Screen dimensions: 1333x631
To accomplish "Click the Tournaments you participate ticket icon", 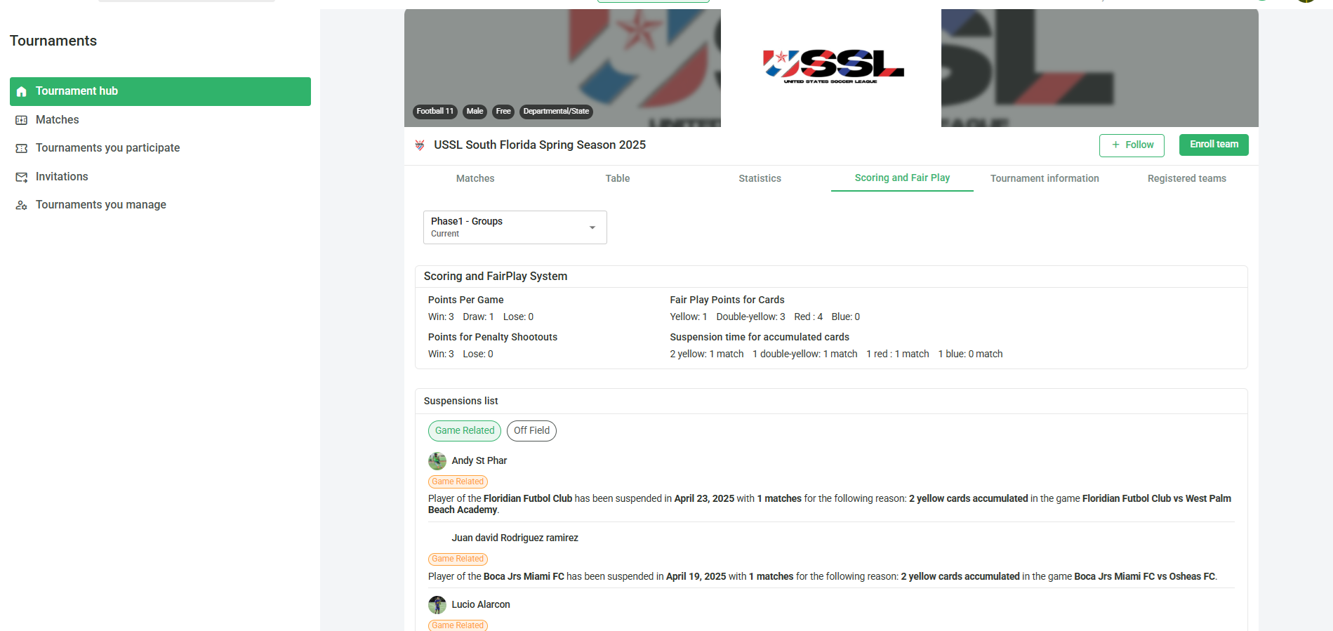I will coord(22,148).
